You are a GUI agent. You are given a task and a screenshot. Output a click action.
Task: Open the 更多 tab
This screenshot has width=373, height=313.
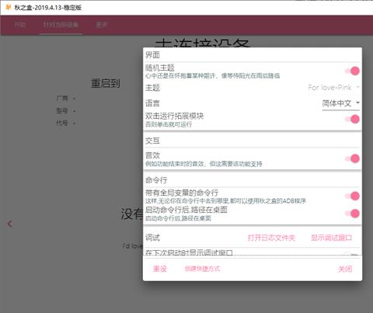pyautogui.click(x=102, y=25)
